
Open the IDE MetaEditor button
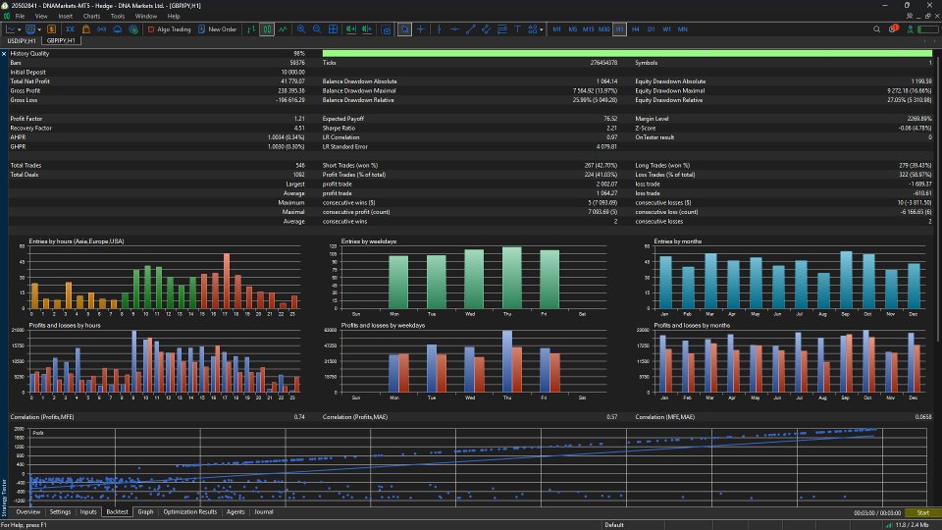[71, 29]
